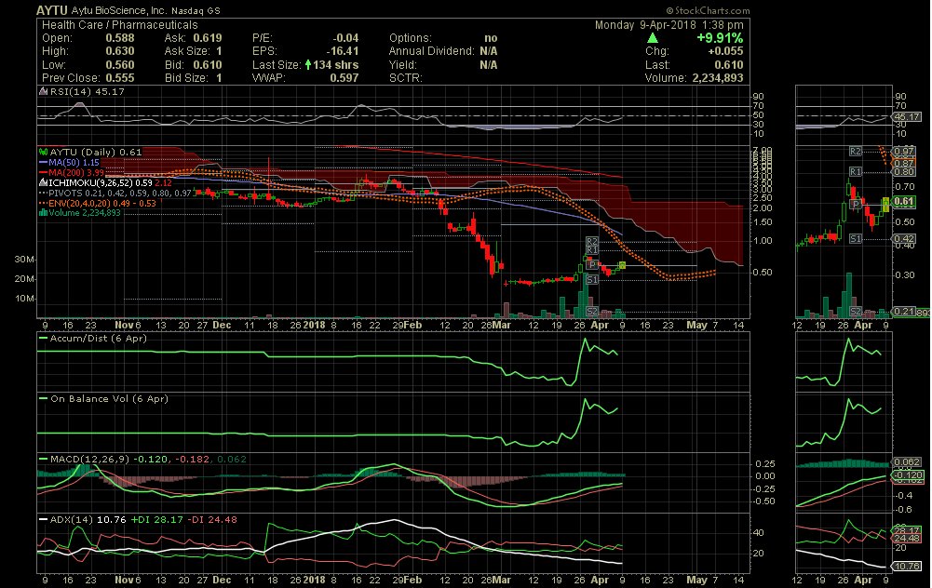Click the AYTU (Daily) 0.61 legend label
The image size is (932, 588).
click(96, 152)
